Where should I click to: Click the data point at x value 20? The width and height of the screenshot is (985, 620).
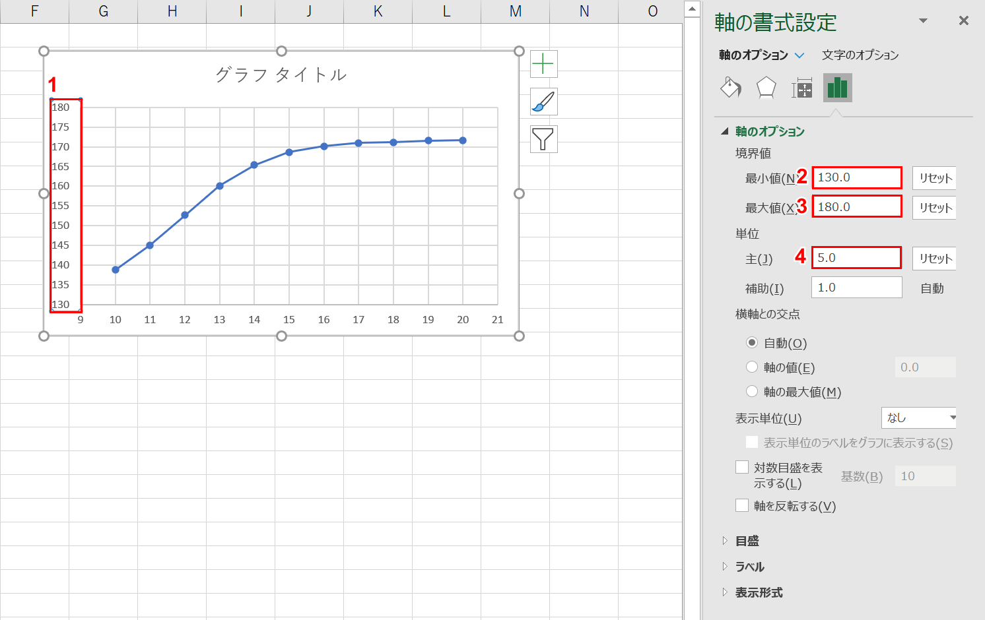click(x=463, y=140)
